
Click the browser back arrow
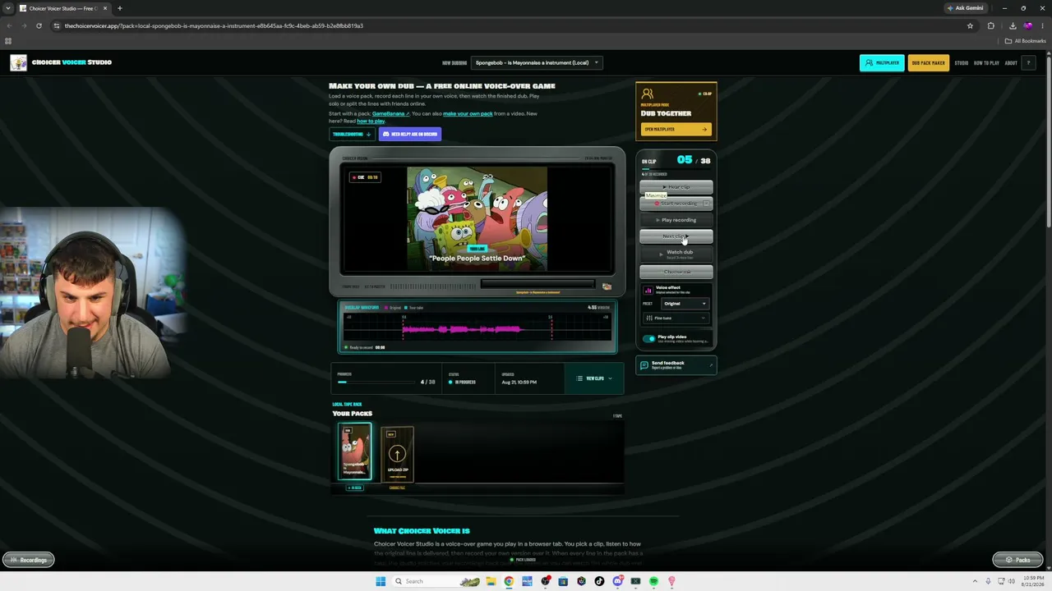coord(9,25)
